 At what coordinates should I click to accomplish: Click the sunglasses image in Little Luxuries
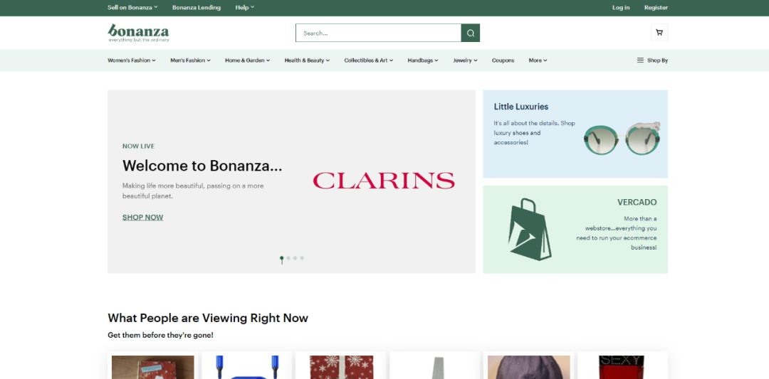pos(622,138)
